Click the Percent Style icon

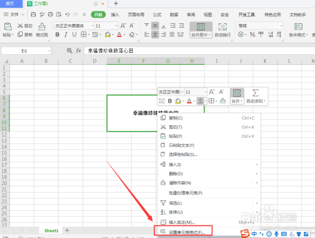click(253, 35)
